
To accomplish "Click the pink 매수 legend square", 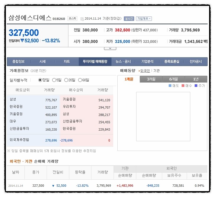I will tap(183, 86).
